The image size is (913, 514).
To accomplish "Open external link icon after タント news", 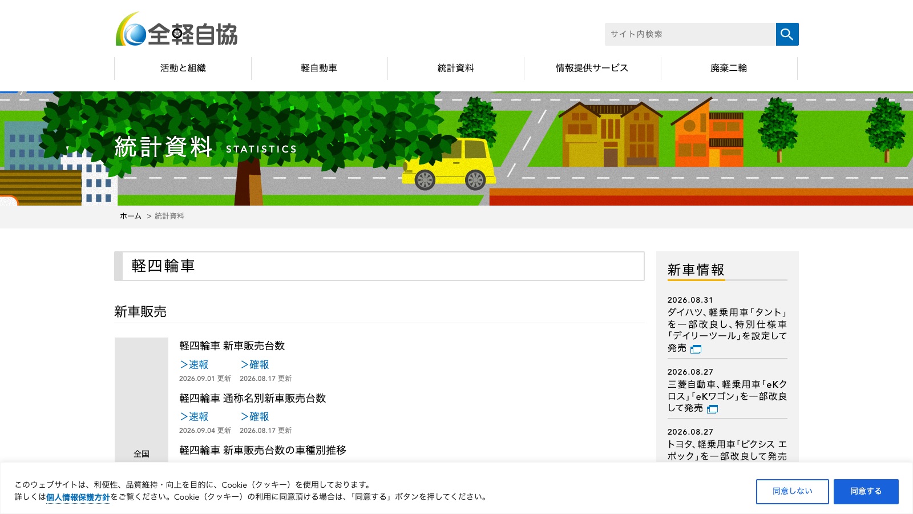I will tap(696, 349).
